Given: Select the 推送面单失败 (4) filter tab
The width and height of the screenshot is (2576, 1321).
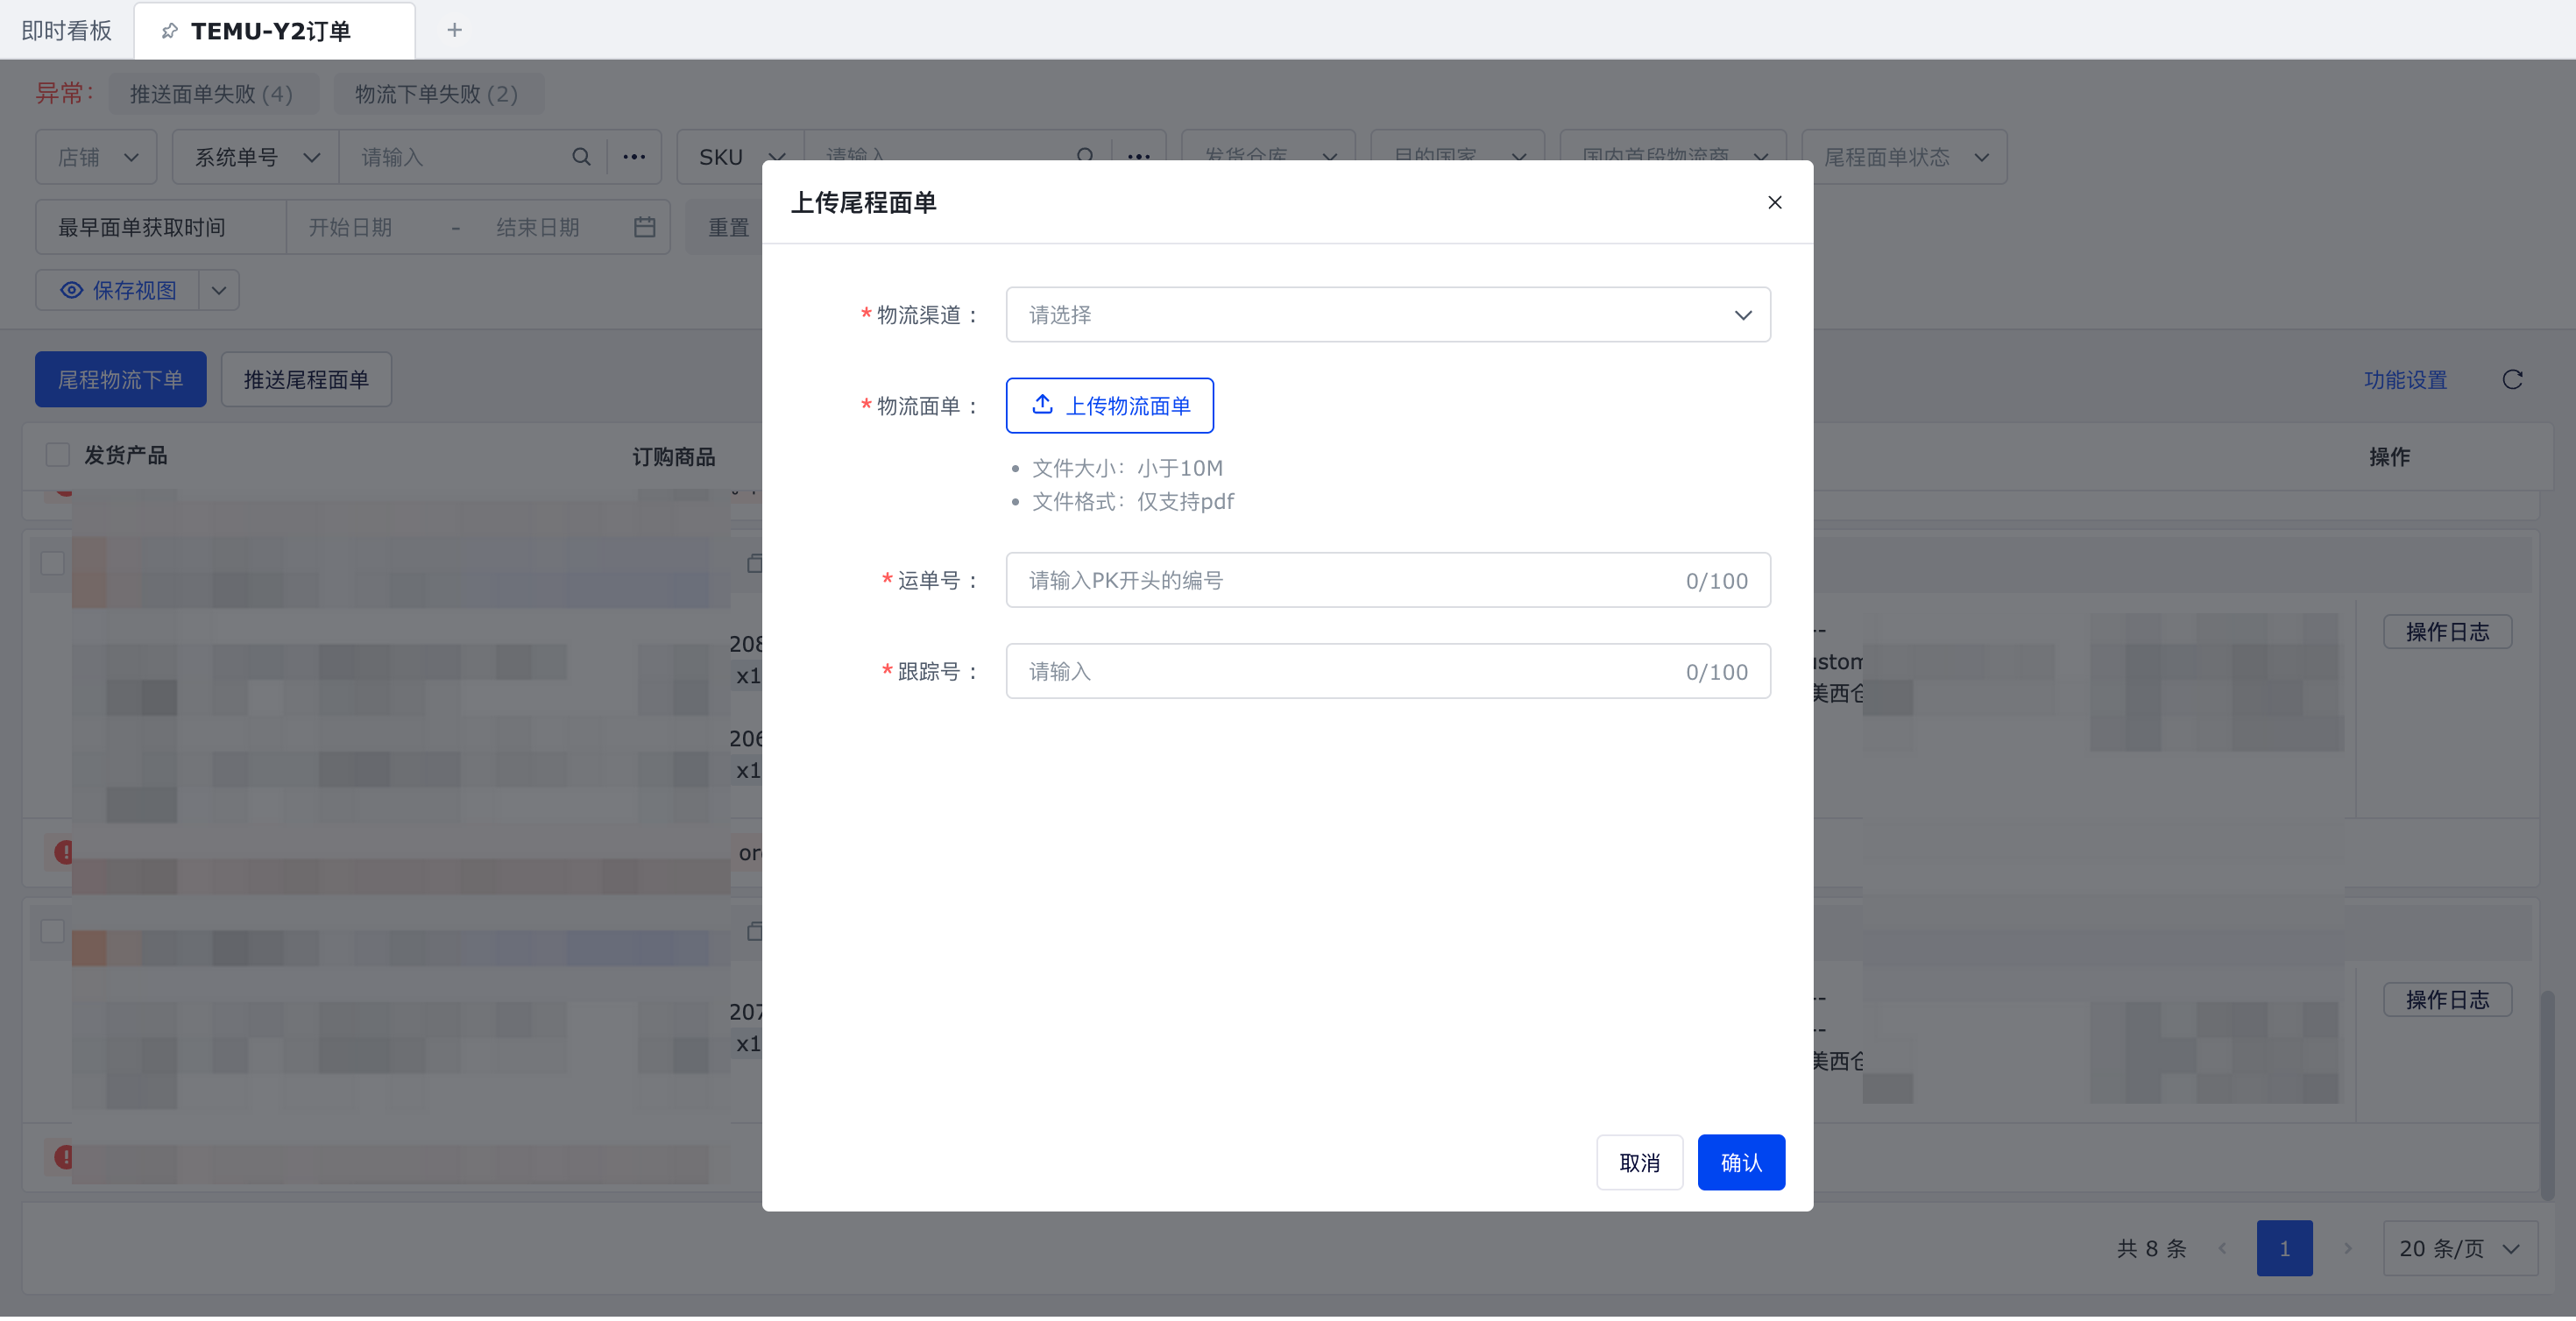Looking at the screenshot, I should 211,94.
